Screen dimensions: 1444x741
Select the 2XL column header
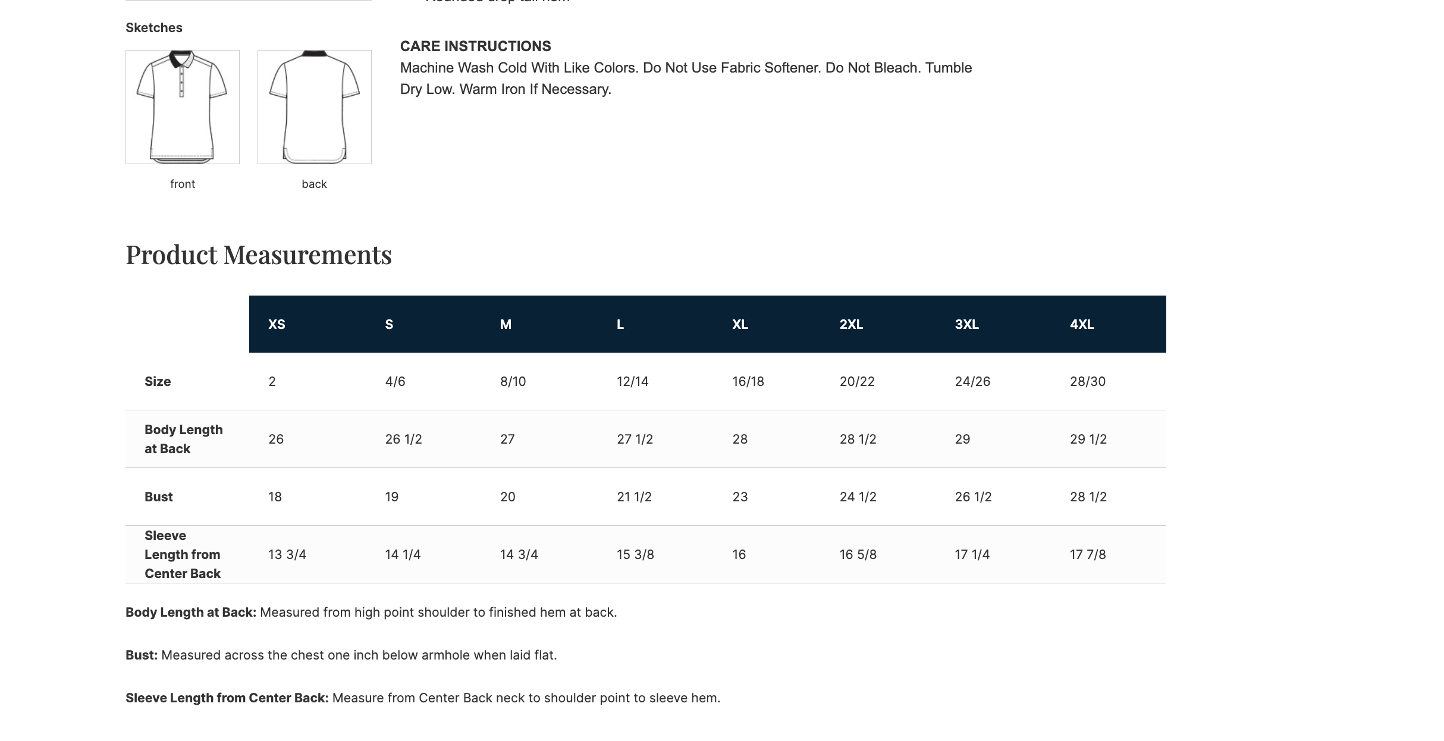851,325
